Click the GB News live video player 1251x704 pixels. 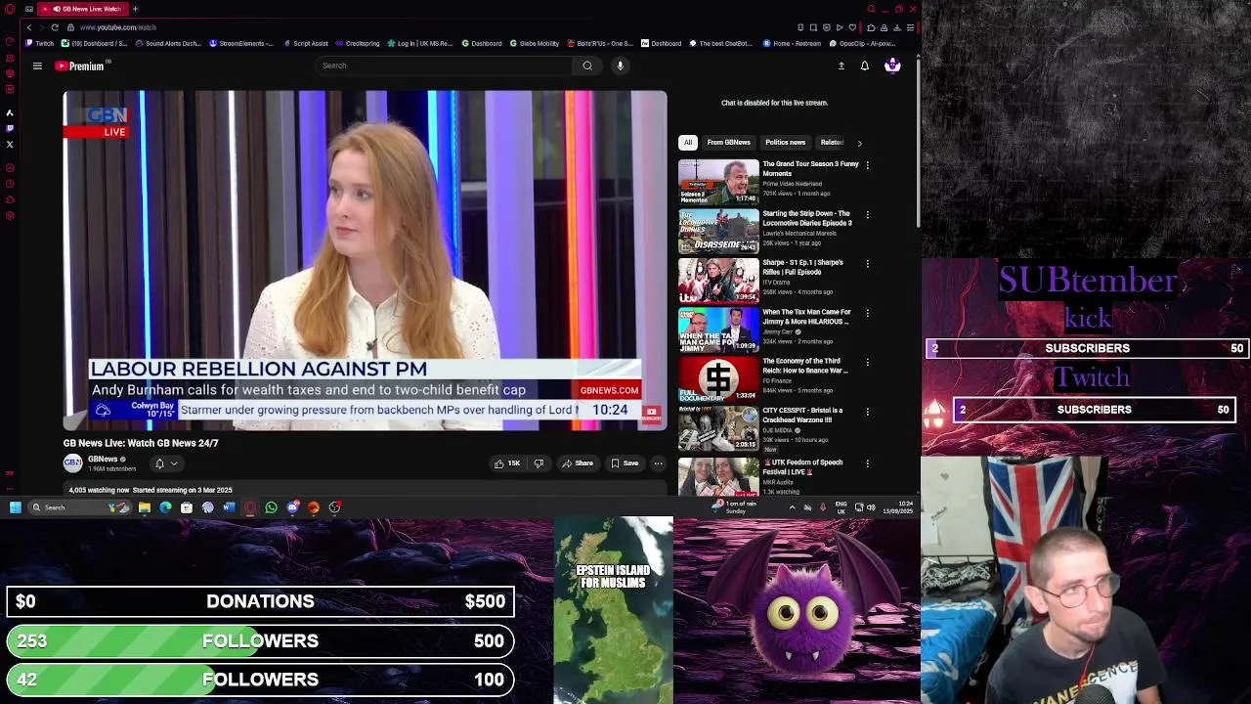point(365,260)
